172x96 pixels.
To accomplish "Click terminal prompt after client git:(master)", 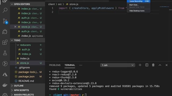I will [86, 95].
